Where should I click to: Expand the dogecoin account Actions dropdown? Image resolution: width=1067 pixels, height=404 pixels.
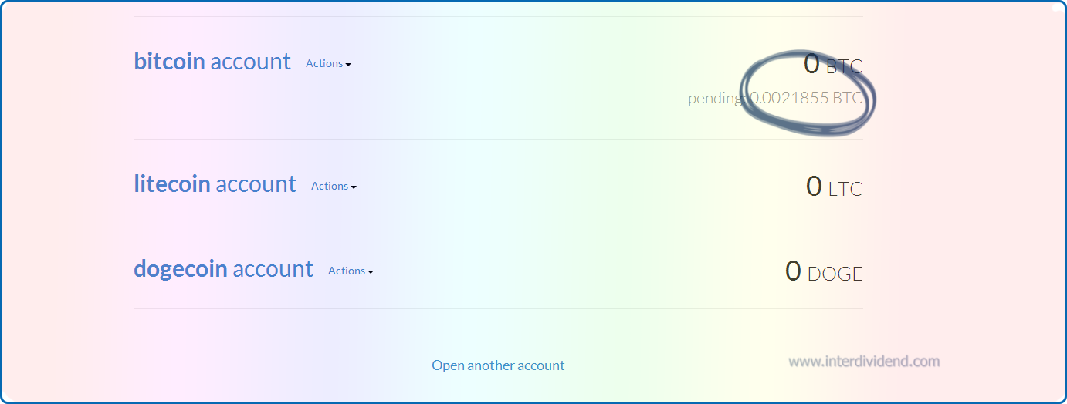pyautogui.click(x=347, y=271)
